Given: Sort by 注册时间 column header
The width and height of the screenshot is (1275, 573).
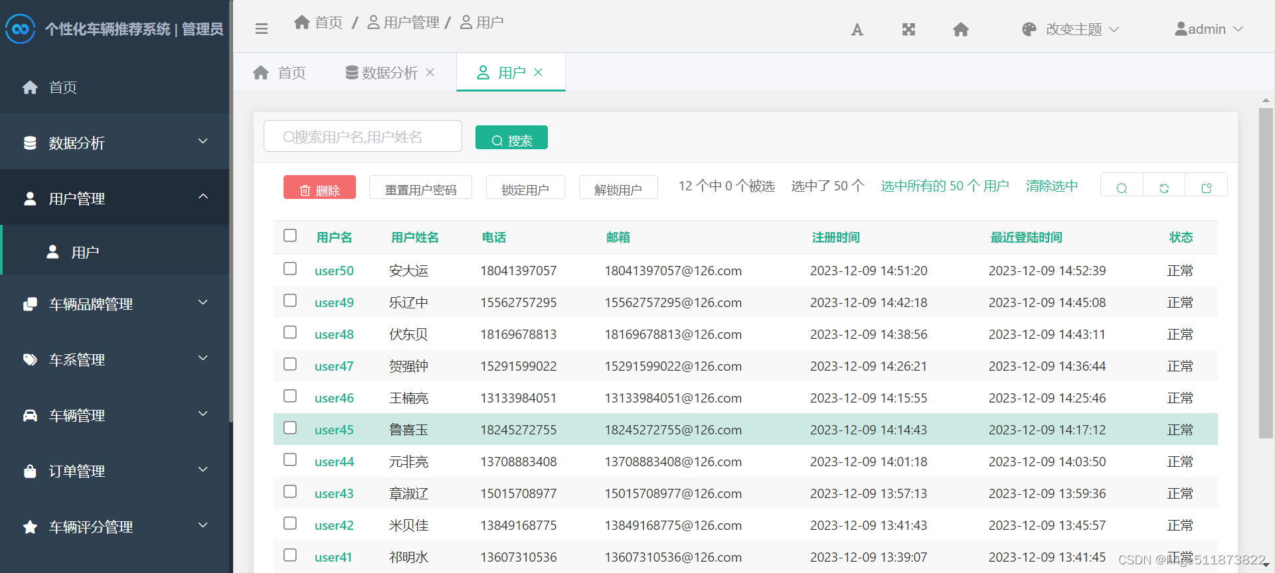Looking at the screenshot, I should pyautogui.click(x=835, y=237).
